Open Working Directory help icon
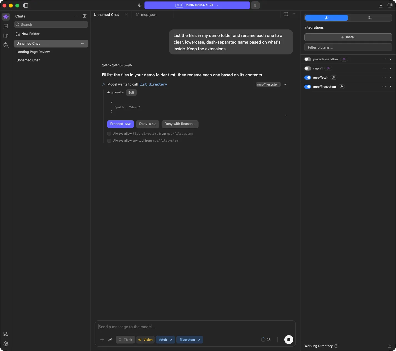This screenshot has height=351, width=396. (x=336, y=346)
